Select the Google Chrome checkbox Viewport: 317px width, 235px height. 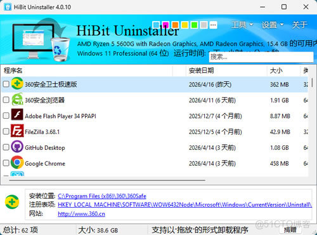coord(6,163)
